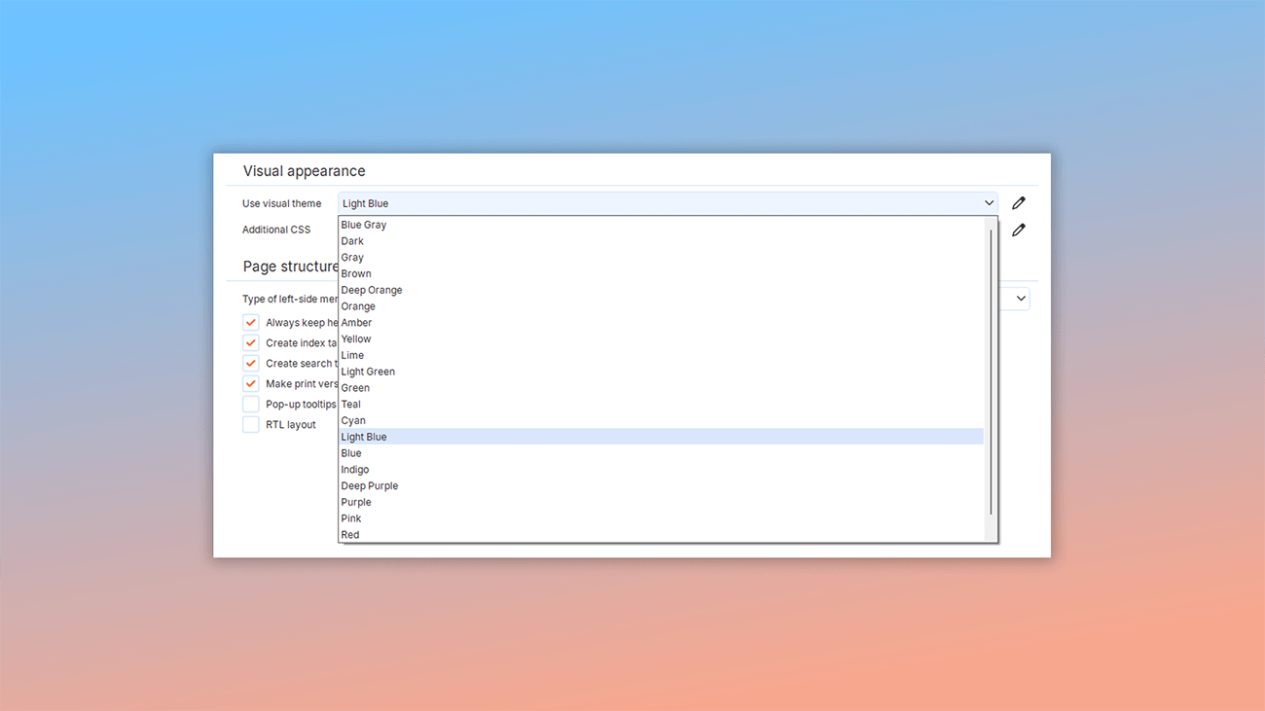Uncheck the Create index tab option
This screenshot has height=711, width=1265.
point(250,342)
